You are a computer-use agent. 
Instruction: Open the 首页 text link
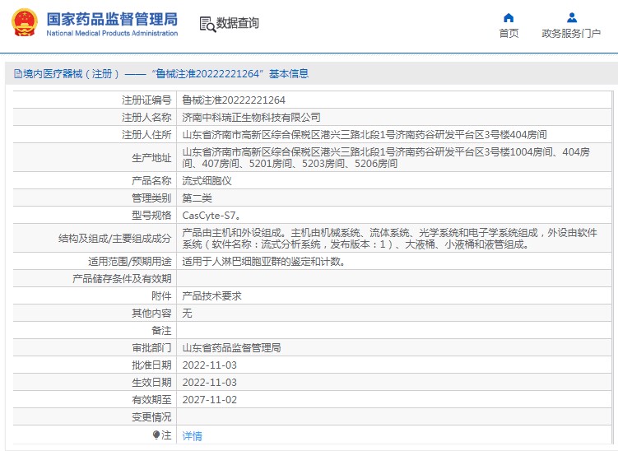pyautogui.click(x=509, y=34)
